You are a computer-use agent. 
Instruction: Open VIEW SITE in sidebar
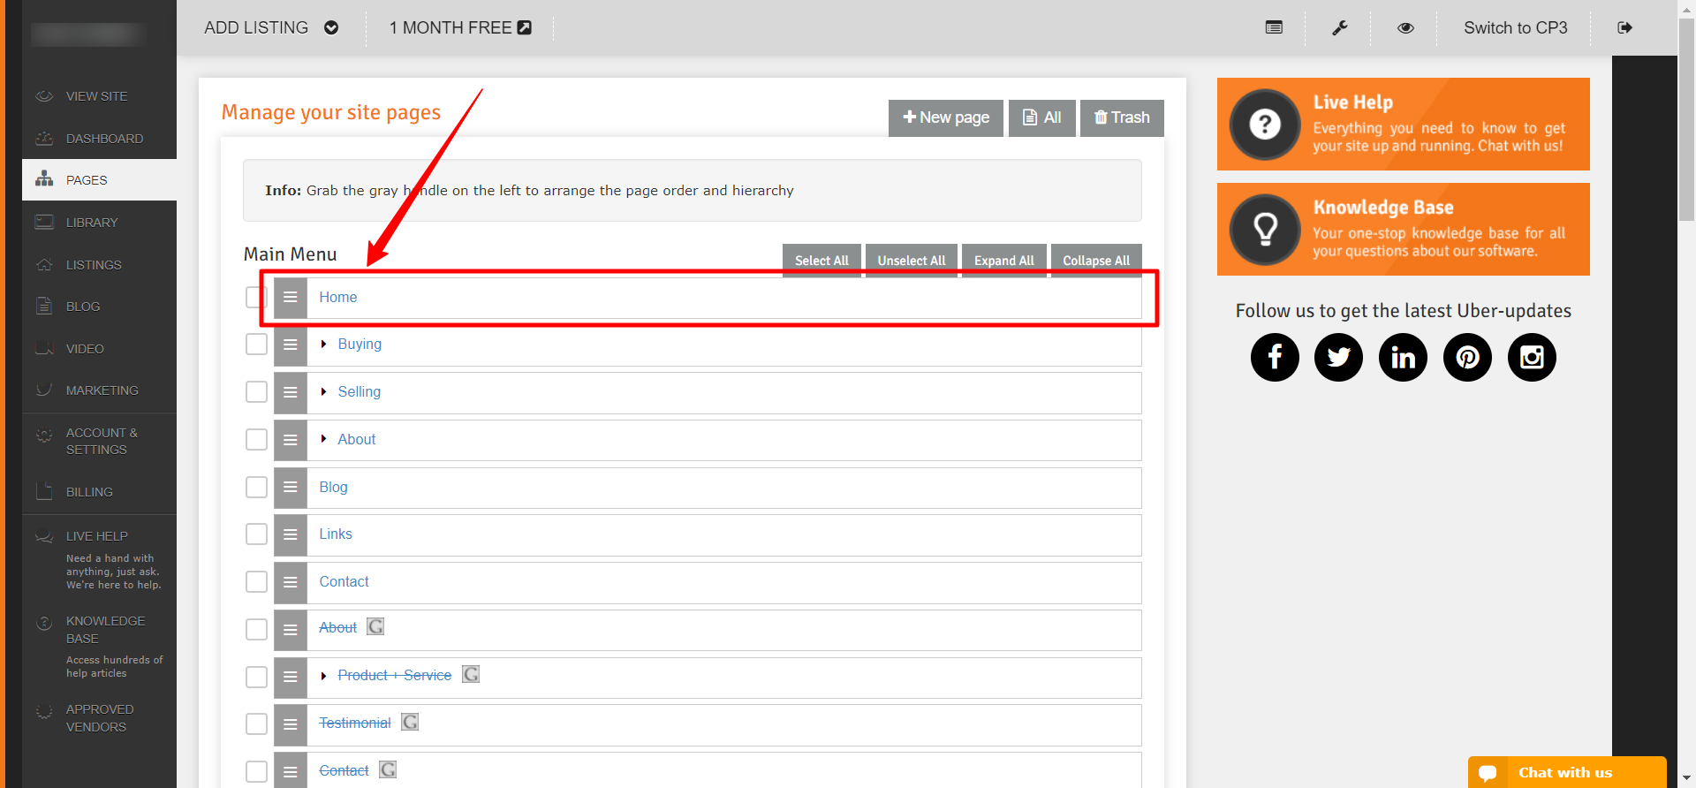(x=99, y=96)
